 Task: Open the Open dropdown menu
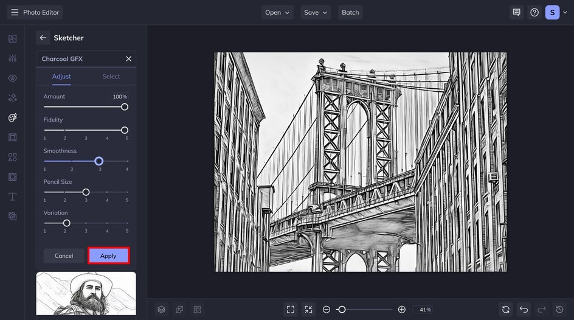(277, 12)
